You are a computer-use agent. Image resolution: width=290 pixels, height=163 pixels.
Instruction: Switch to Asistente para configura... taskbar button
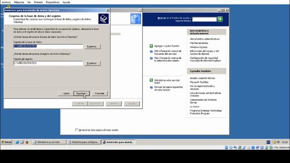(84, 142)
